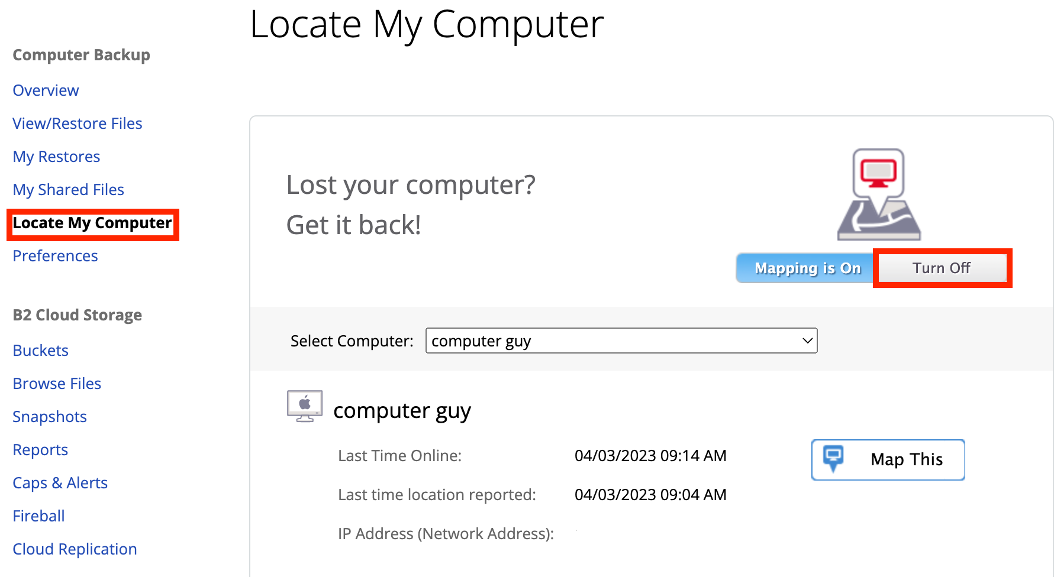Click the Mac computer icon beside computer guy
The width and height of the screenshot is (1054, 577).
pos(305,406)
